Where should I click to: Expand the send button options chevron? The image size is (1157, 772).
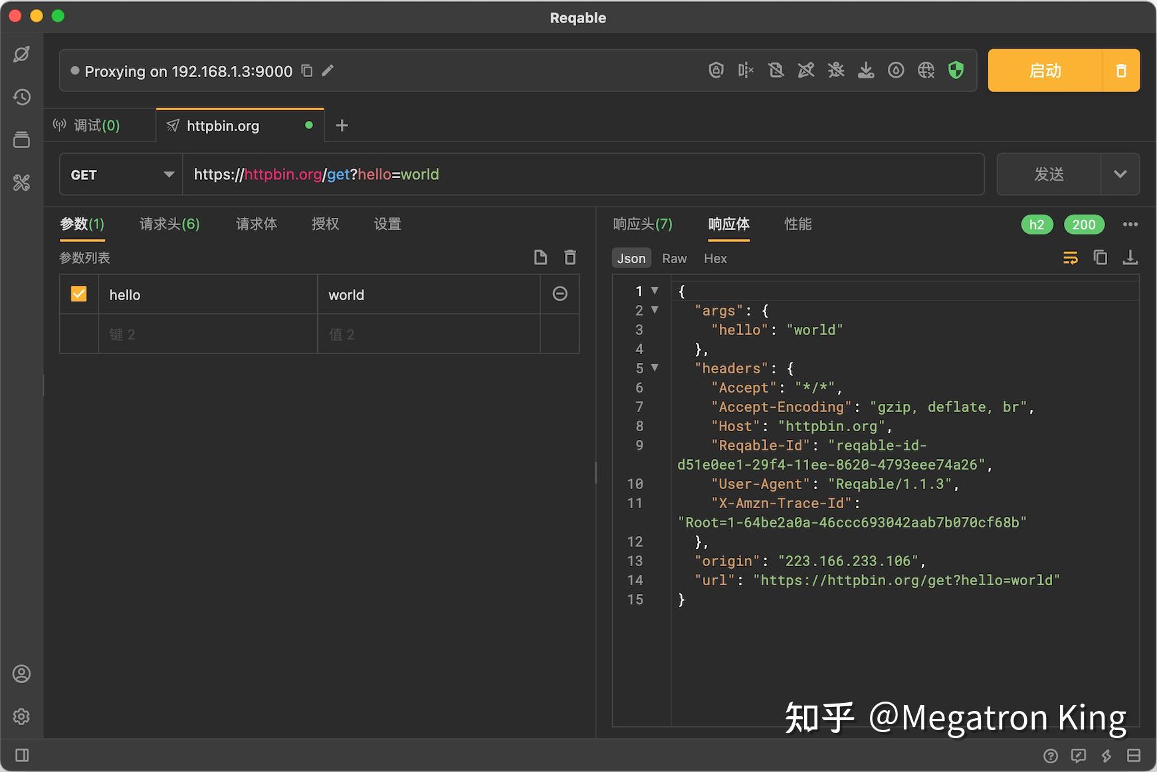[1120, 174]
